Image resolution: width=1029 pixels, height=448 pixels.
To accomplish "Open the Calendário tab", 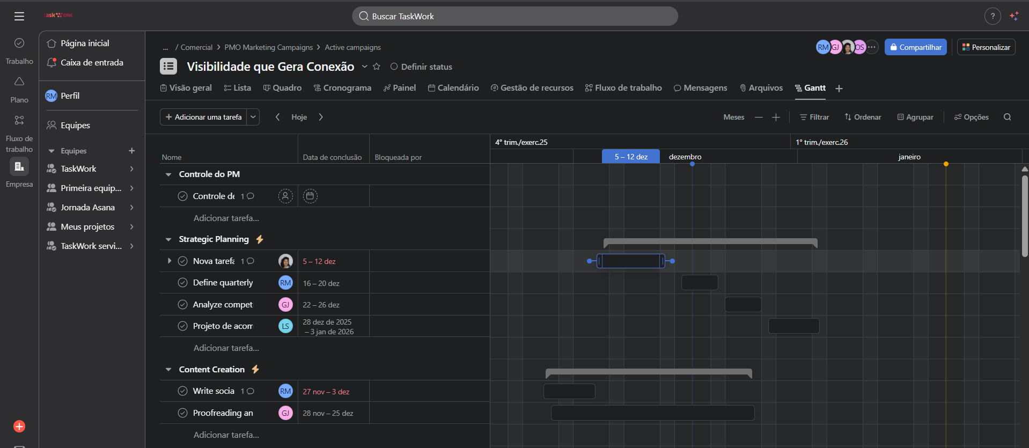I will 453,88.
